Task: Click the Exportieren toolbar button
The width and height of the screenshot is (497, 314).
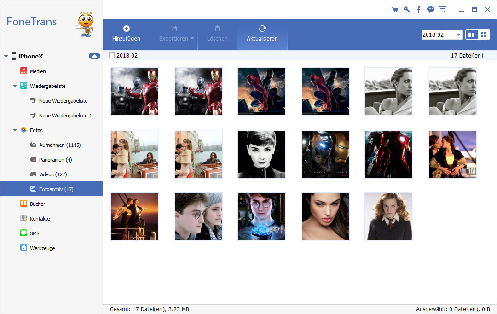Action: [x=173, y=34]
